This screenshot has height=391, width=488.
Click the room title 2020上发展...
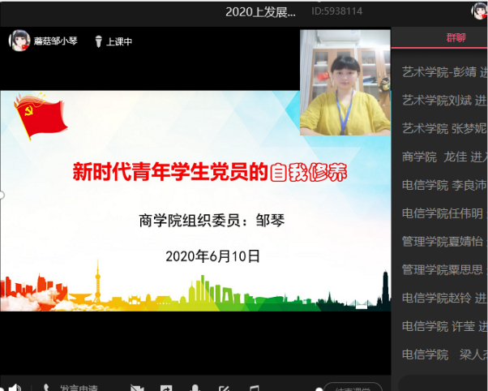point(260,12)
